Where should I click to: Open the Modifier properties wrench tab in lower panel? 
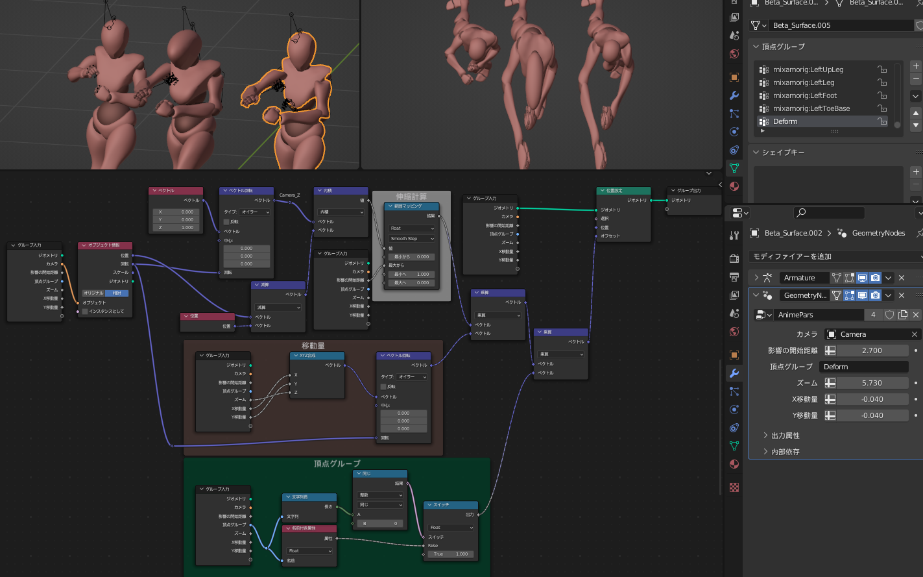pos(734,373)
